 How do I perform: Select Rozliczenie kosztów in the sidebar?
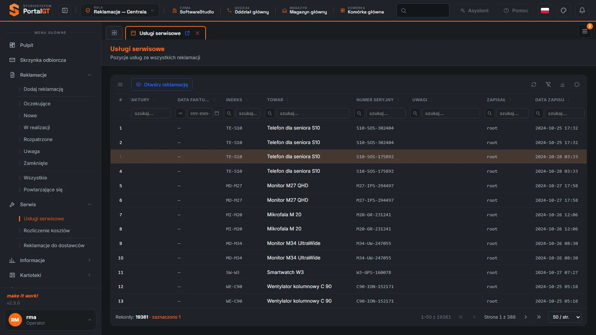tap(47, 230)
